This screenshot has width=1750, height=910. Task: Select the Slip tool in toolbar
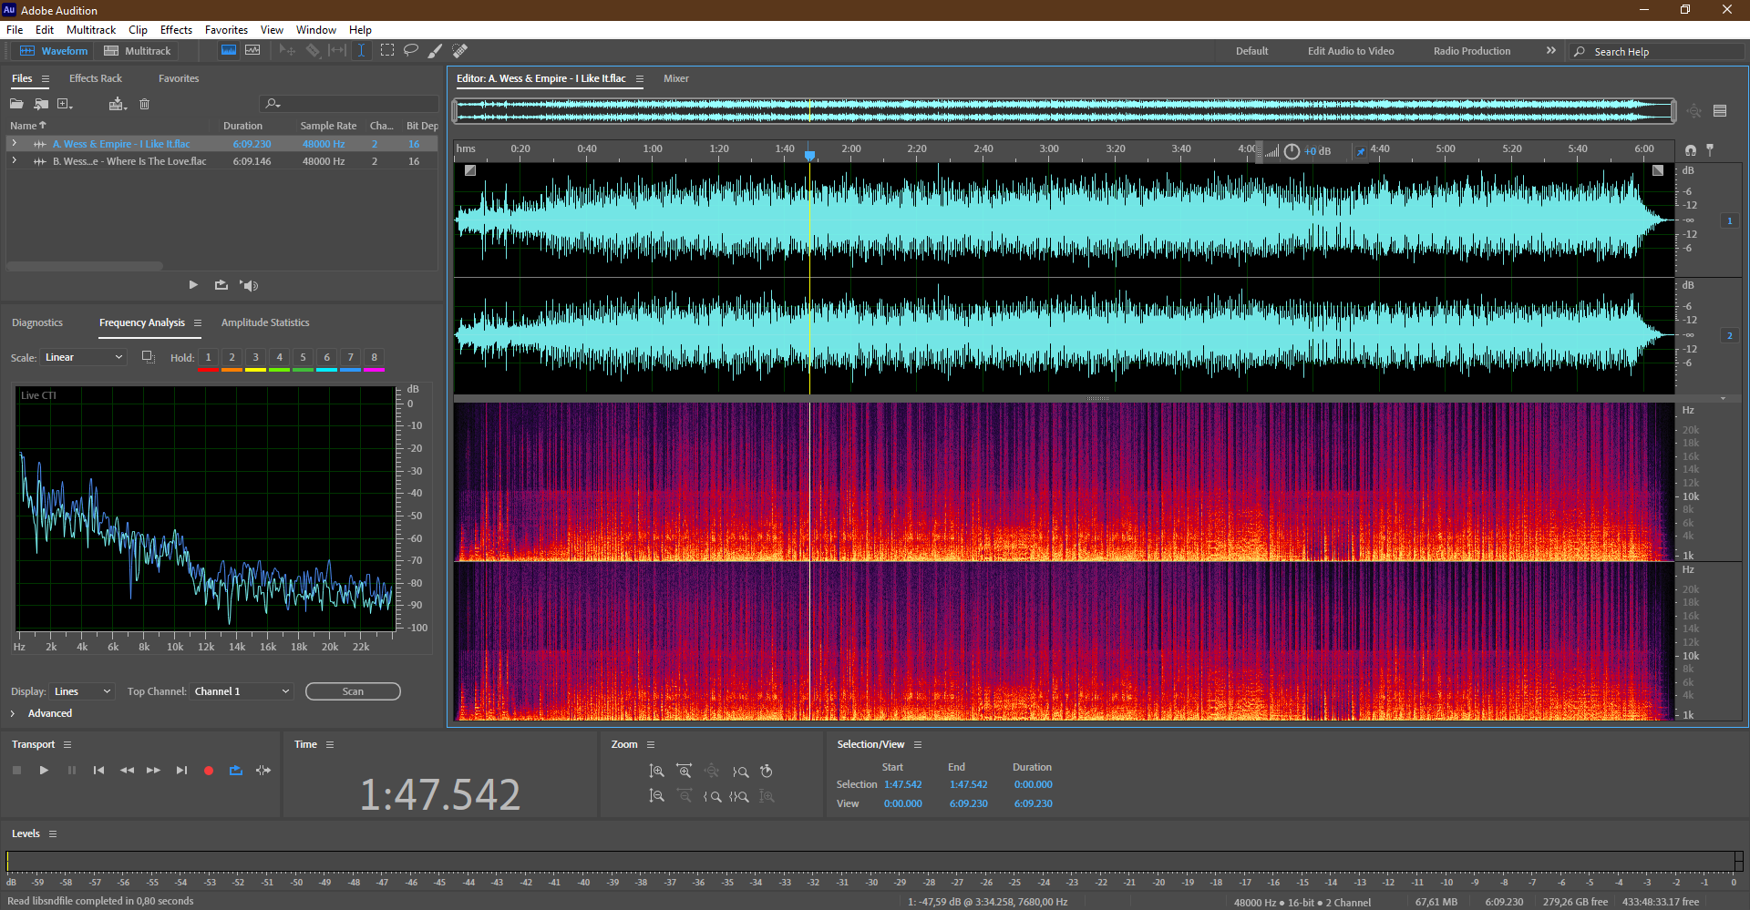337,51
